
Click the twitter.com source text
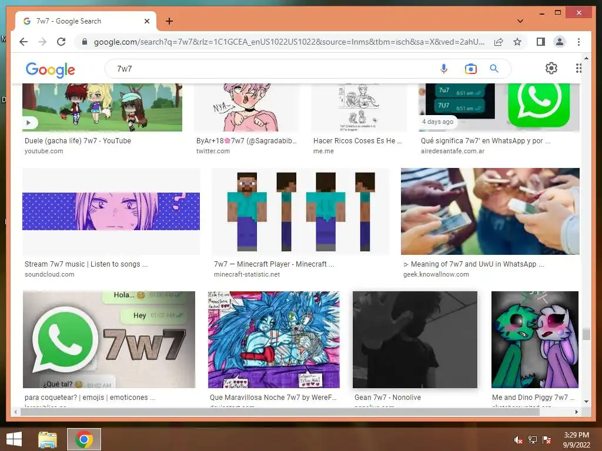[213, 151]
